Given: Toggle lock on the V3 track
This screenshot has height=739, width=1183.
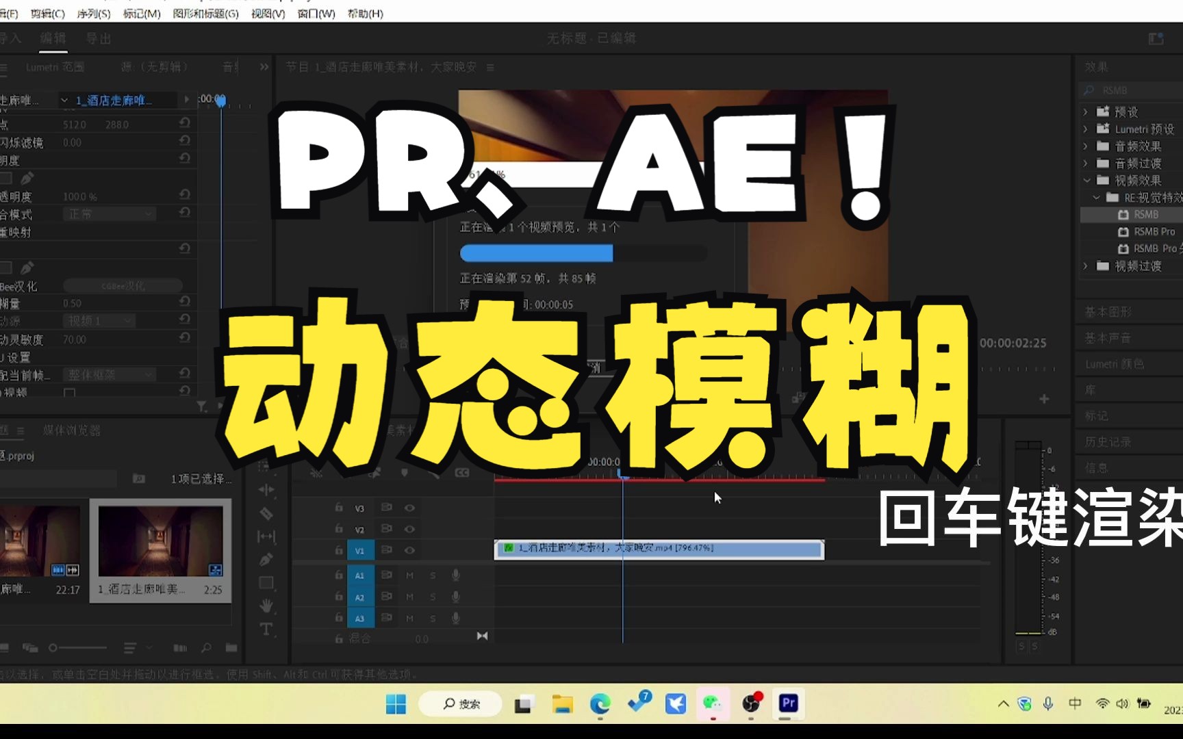Looking at the screenshot, I should 339,508.
